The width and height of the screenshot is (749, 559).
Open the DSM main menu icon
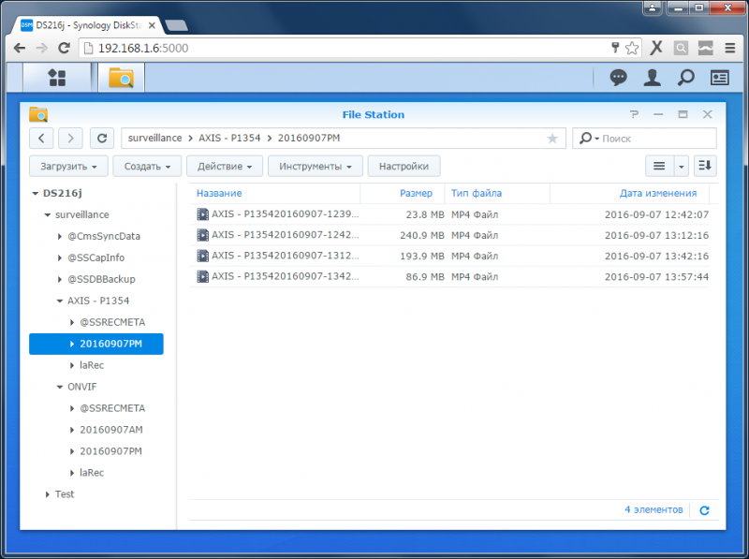(x=57, y=78)
